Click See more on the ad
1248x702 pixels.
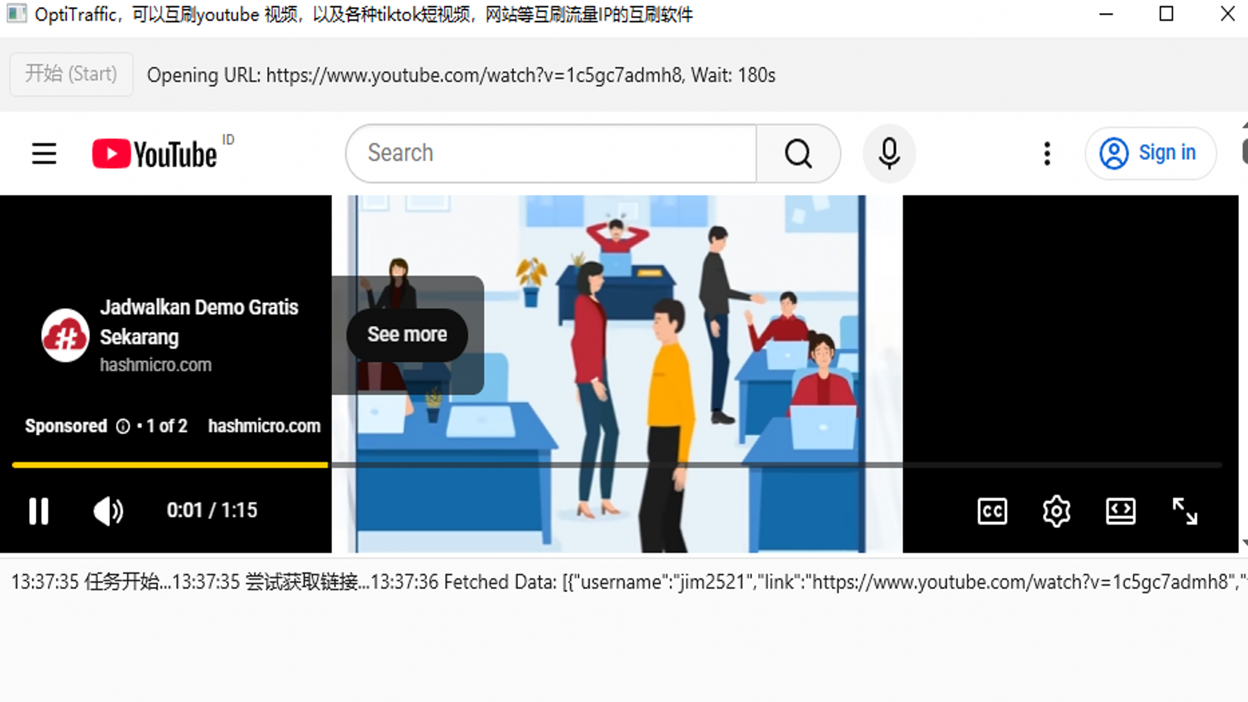pyautogui.click(x=407, y=335)
